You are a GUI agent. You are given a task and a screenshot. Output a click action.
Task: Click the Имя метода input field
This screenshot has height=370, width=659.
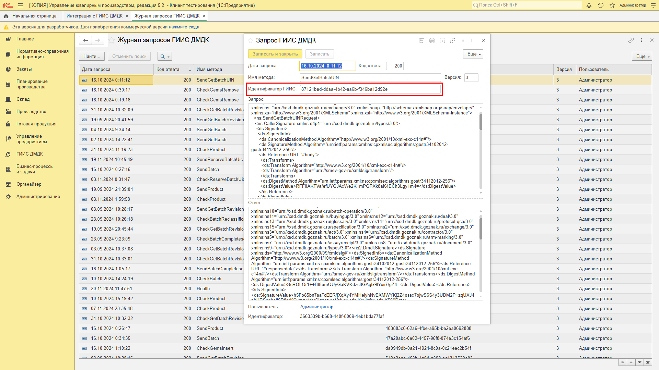(370, 77)
